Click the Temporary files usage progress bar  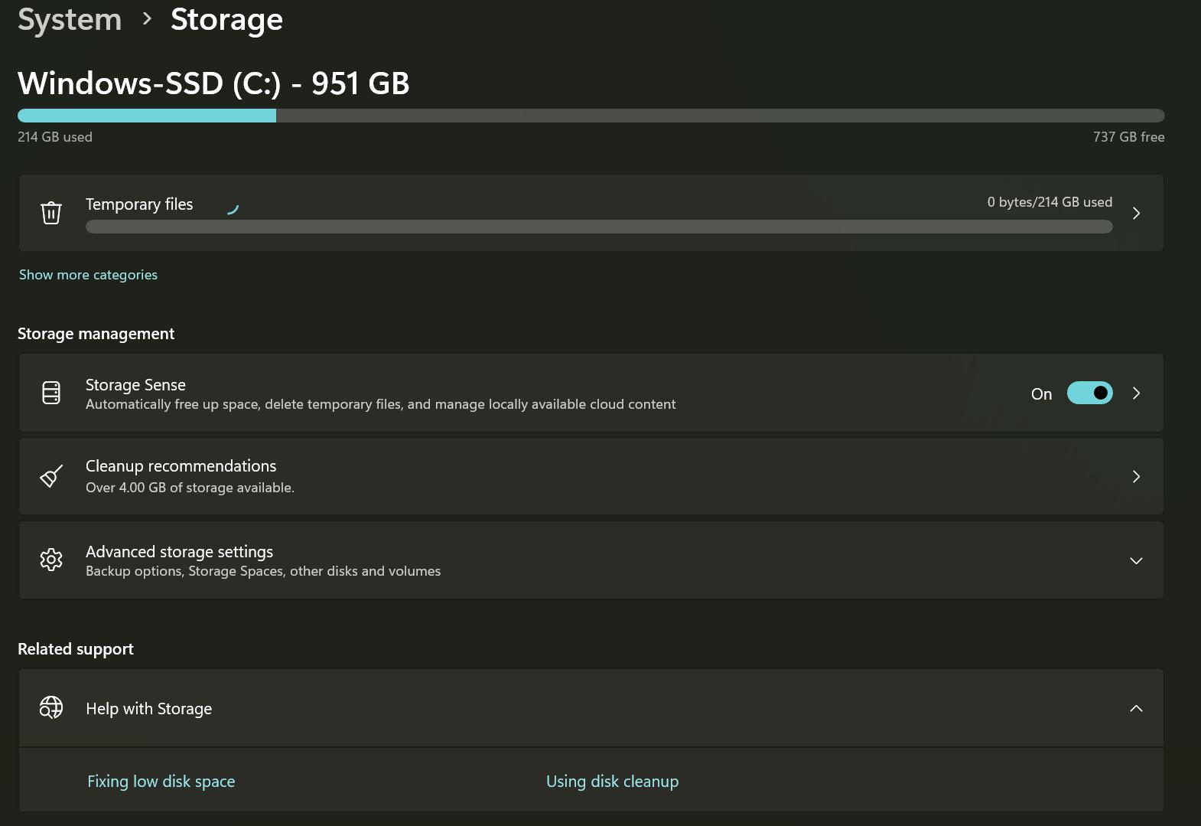599,227
